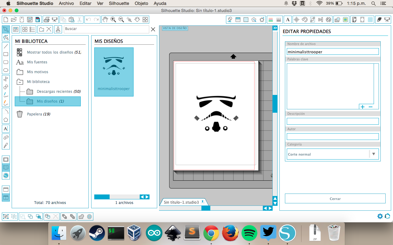Open the Fill Color paint bucket panel
This screenshot has width=393, height=245.
230,20
